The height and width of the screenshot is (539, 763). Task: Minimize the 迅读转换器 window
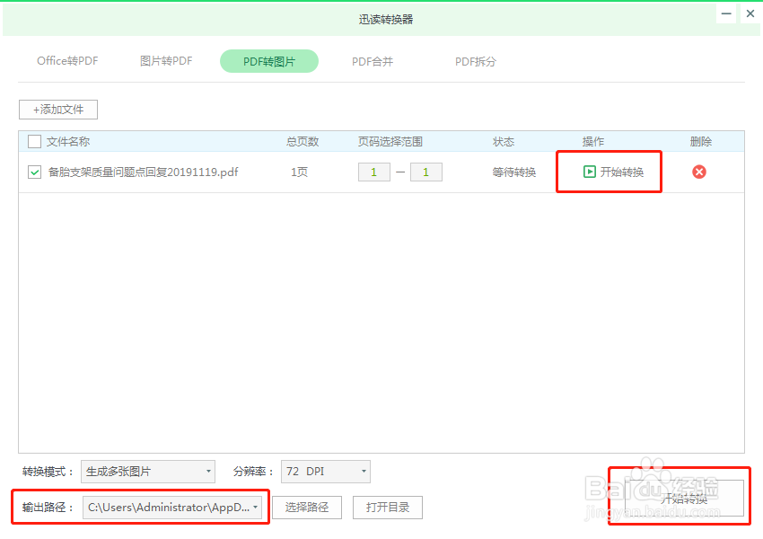coord(726,13)
